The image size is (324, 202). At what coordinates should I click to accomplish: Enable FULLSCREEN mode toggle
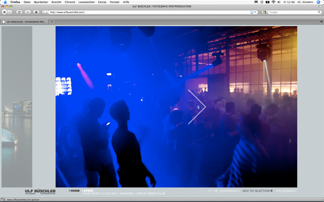coord(295,191)
